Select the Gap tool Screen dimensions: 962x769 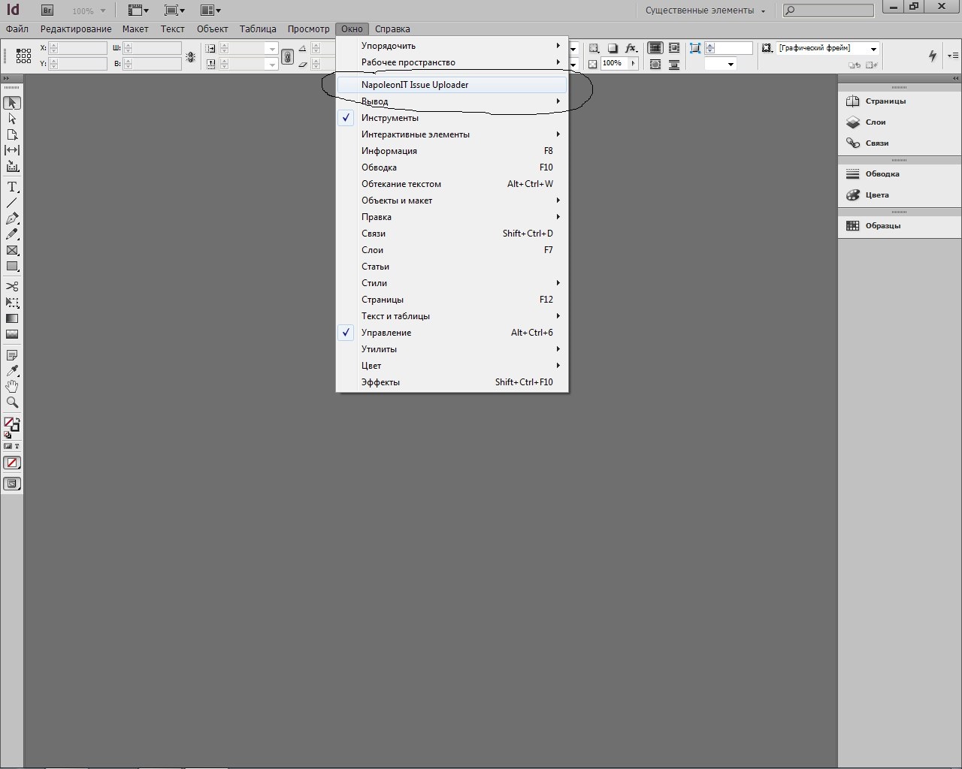click(x=12, y=150)
